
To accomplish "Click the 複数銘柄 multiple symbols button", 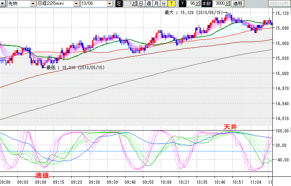I will (x=279, y=4).
